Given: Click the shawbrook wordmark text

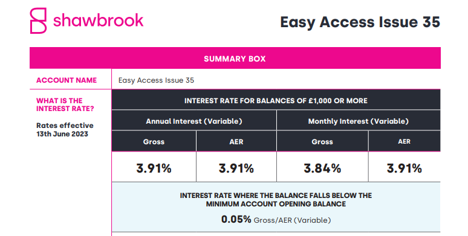Looking at the screenshot, I should point(98,21).
